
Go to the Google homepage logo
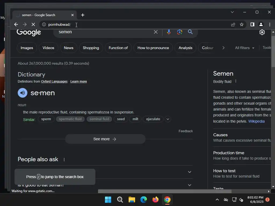click(x=29, y=32)
